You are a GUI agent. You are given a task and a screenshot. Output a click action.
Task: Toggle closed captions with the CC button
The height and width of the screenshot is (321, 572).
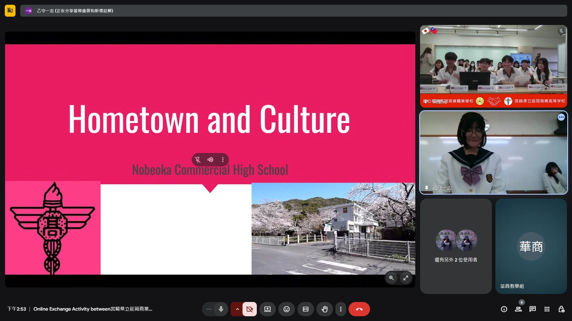[306, 309]
